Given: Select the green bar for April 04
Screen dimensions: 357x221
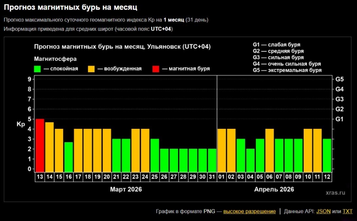Looking at the screenshot, I should point(250,160).
